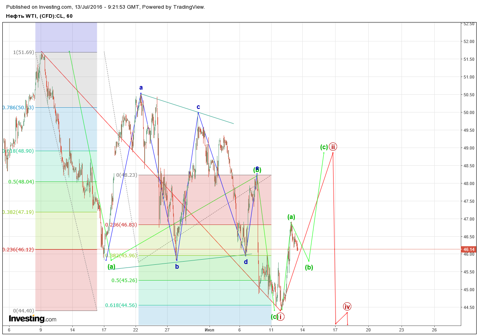Click the green '(B)' wave label
The height and width of the screenshot is (335, 479).
pyautogui.click(x=257, y=170)
